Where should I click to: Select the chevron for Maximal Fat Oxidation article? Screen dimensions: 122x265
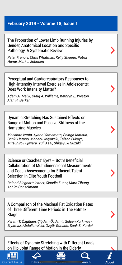(x=113, y=214)
